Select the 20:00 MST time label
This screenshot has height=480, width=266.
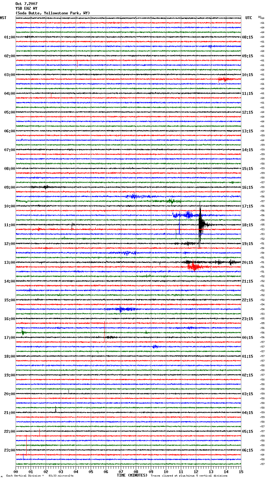coord(9,394)
